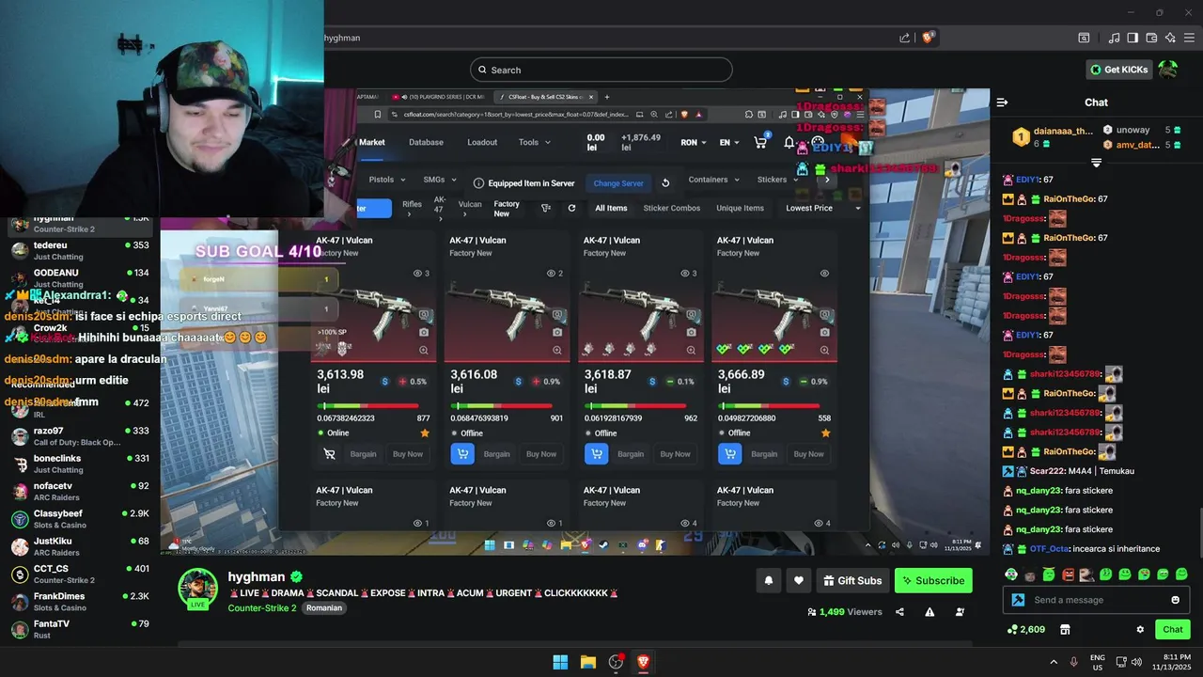Click the 2,609 channel points balance

tap(1025, 629)
